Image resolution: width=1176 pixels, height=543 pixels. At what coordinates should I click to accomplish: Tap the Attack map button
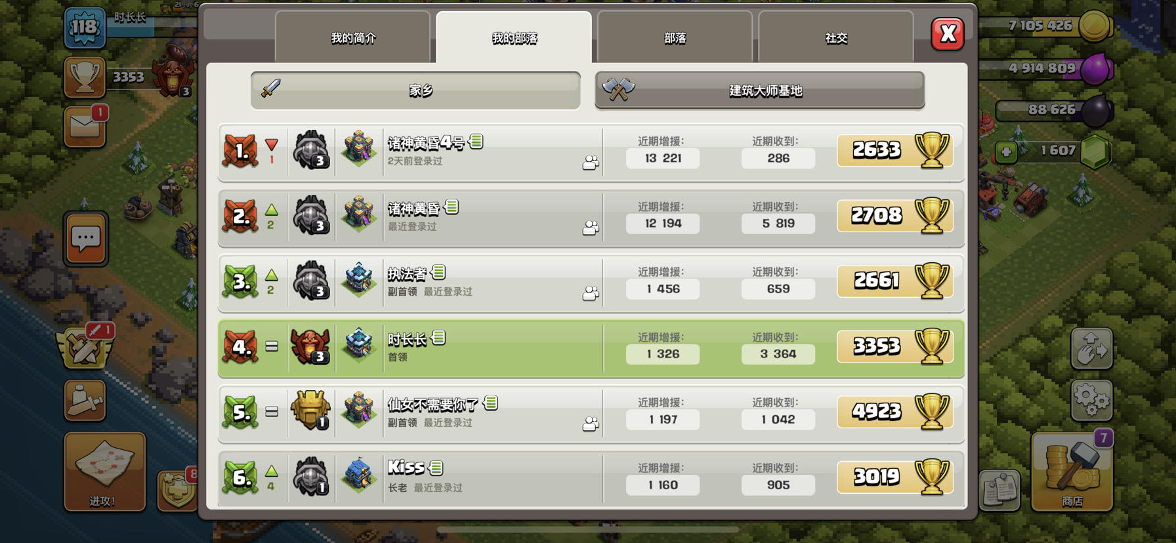104,471
